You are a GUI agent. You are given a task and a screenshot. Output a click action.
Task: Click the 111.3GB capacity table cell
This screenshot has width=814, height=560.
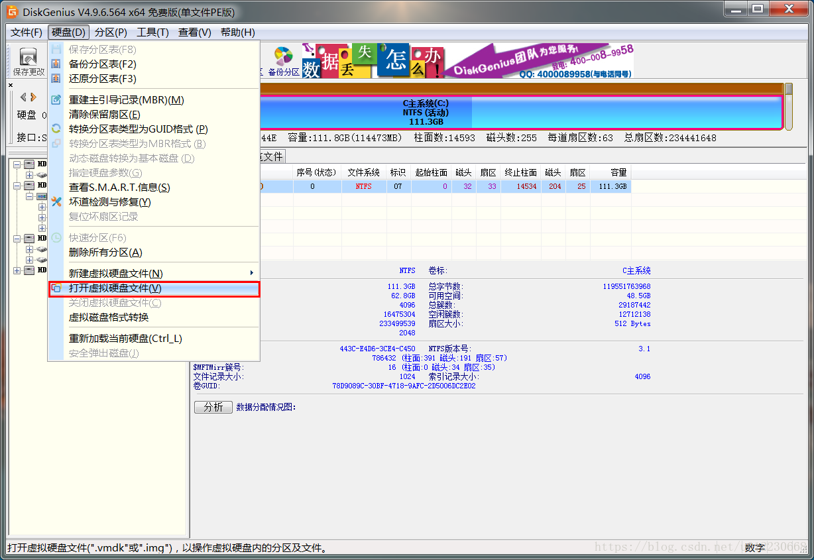tap(611, 187)
